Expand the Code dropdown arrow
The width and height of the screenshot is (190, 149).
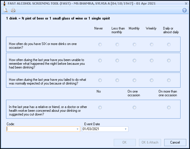coord(77,129)
